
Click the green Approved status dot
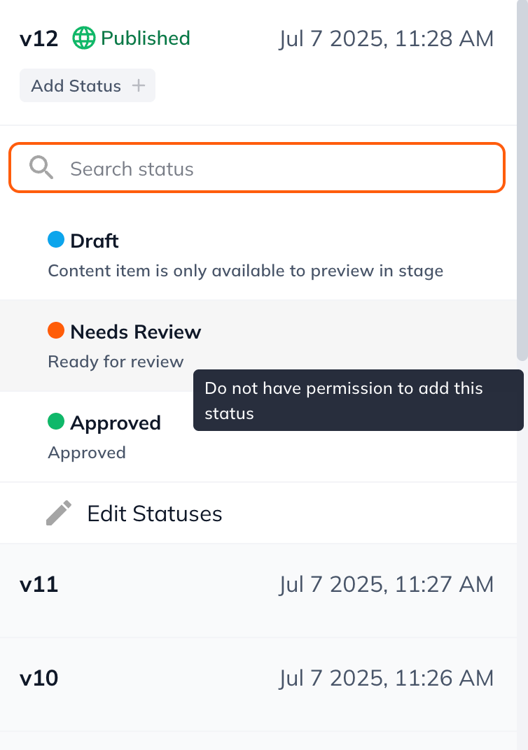point(56,422)
